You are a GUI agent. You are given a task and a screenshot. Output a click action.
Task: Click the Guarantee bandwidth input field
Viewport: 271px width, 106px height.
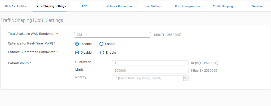coord(150,63)
